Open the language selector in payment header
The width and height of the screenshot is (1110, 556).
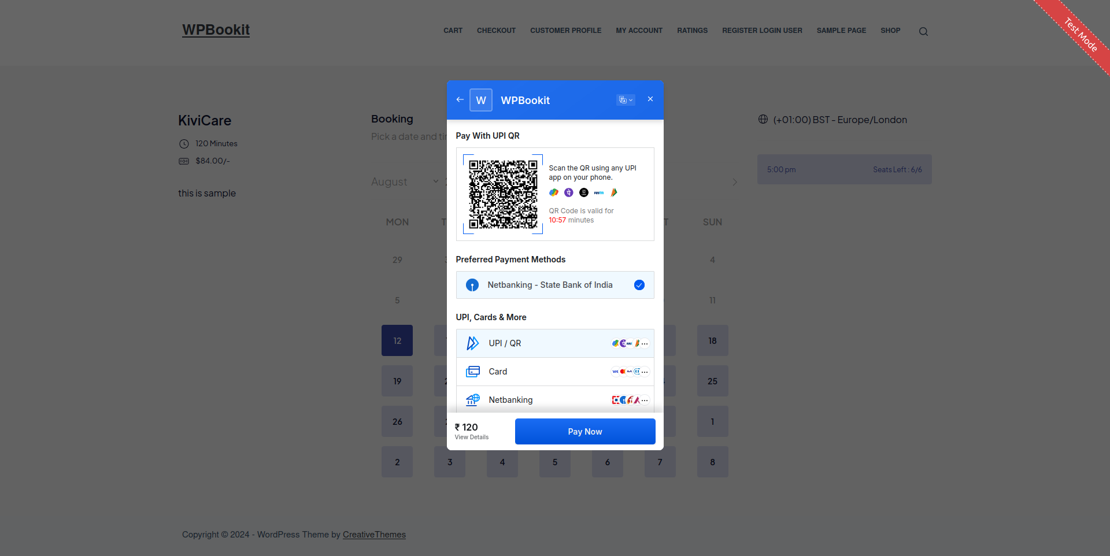[626, 100]
